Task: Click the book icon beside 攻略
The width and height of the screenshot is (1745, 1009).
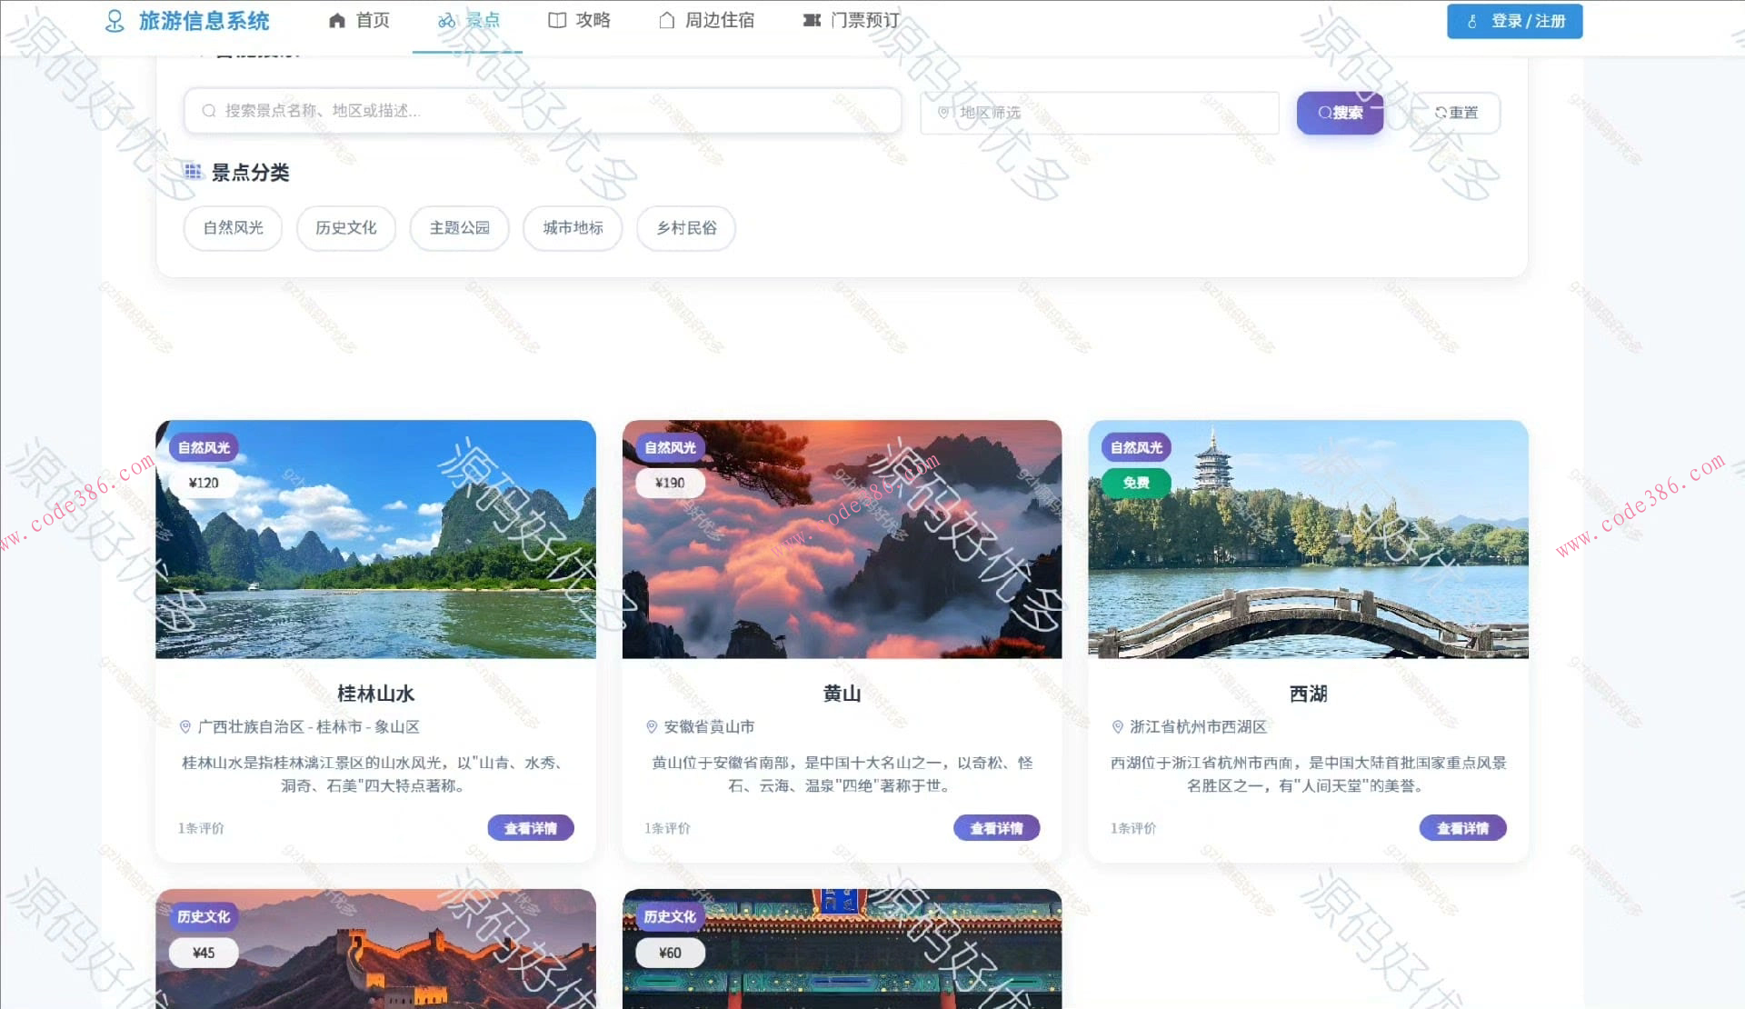Action: pos(557,19)
